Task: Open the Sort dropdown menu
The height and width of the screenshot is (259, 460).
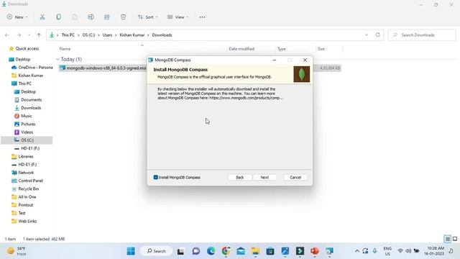Action: click(147, 17)
